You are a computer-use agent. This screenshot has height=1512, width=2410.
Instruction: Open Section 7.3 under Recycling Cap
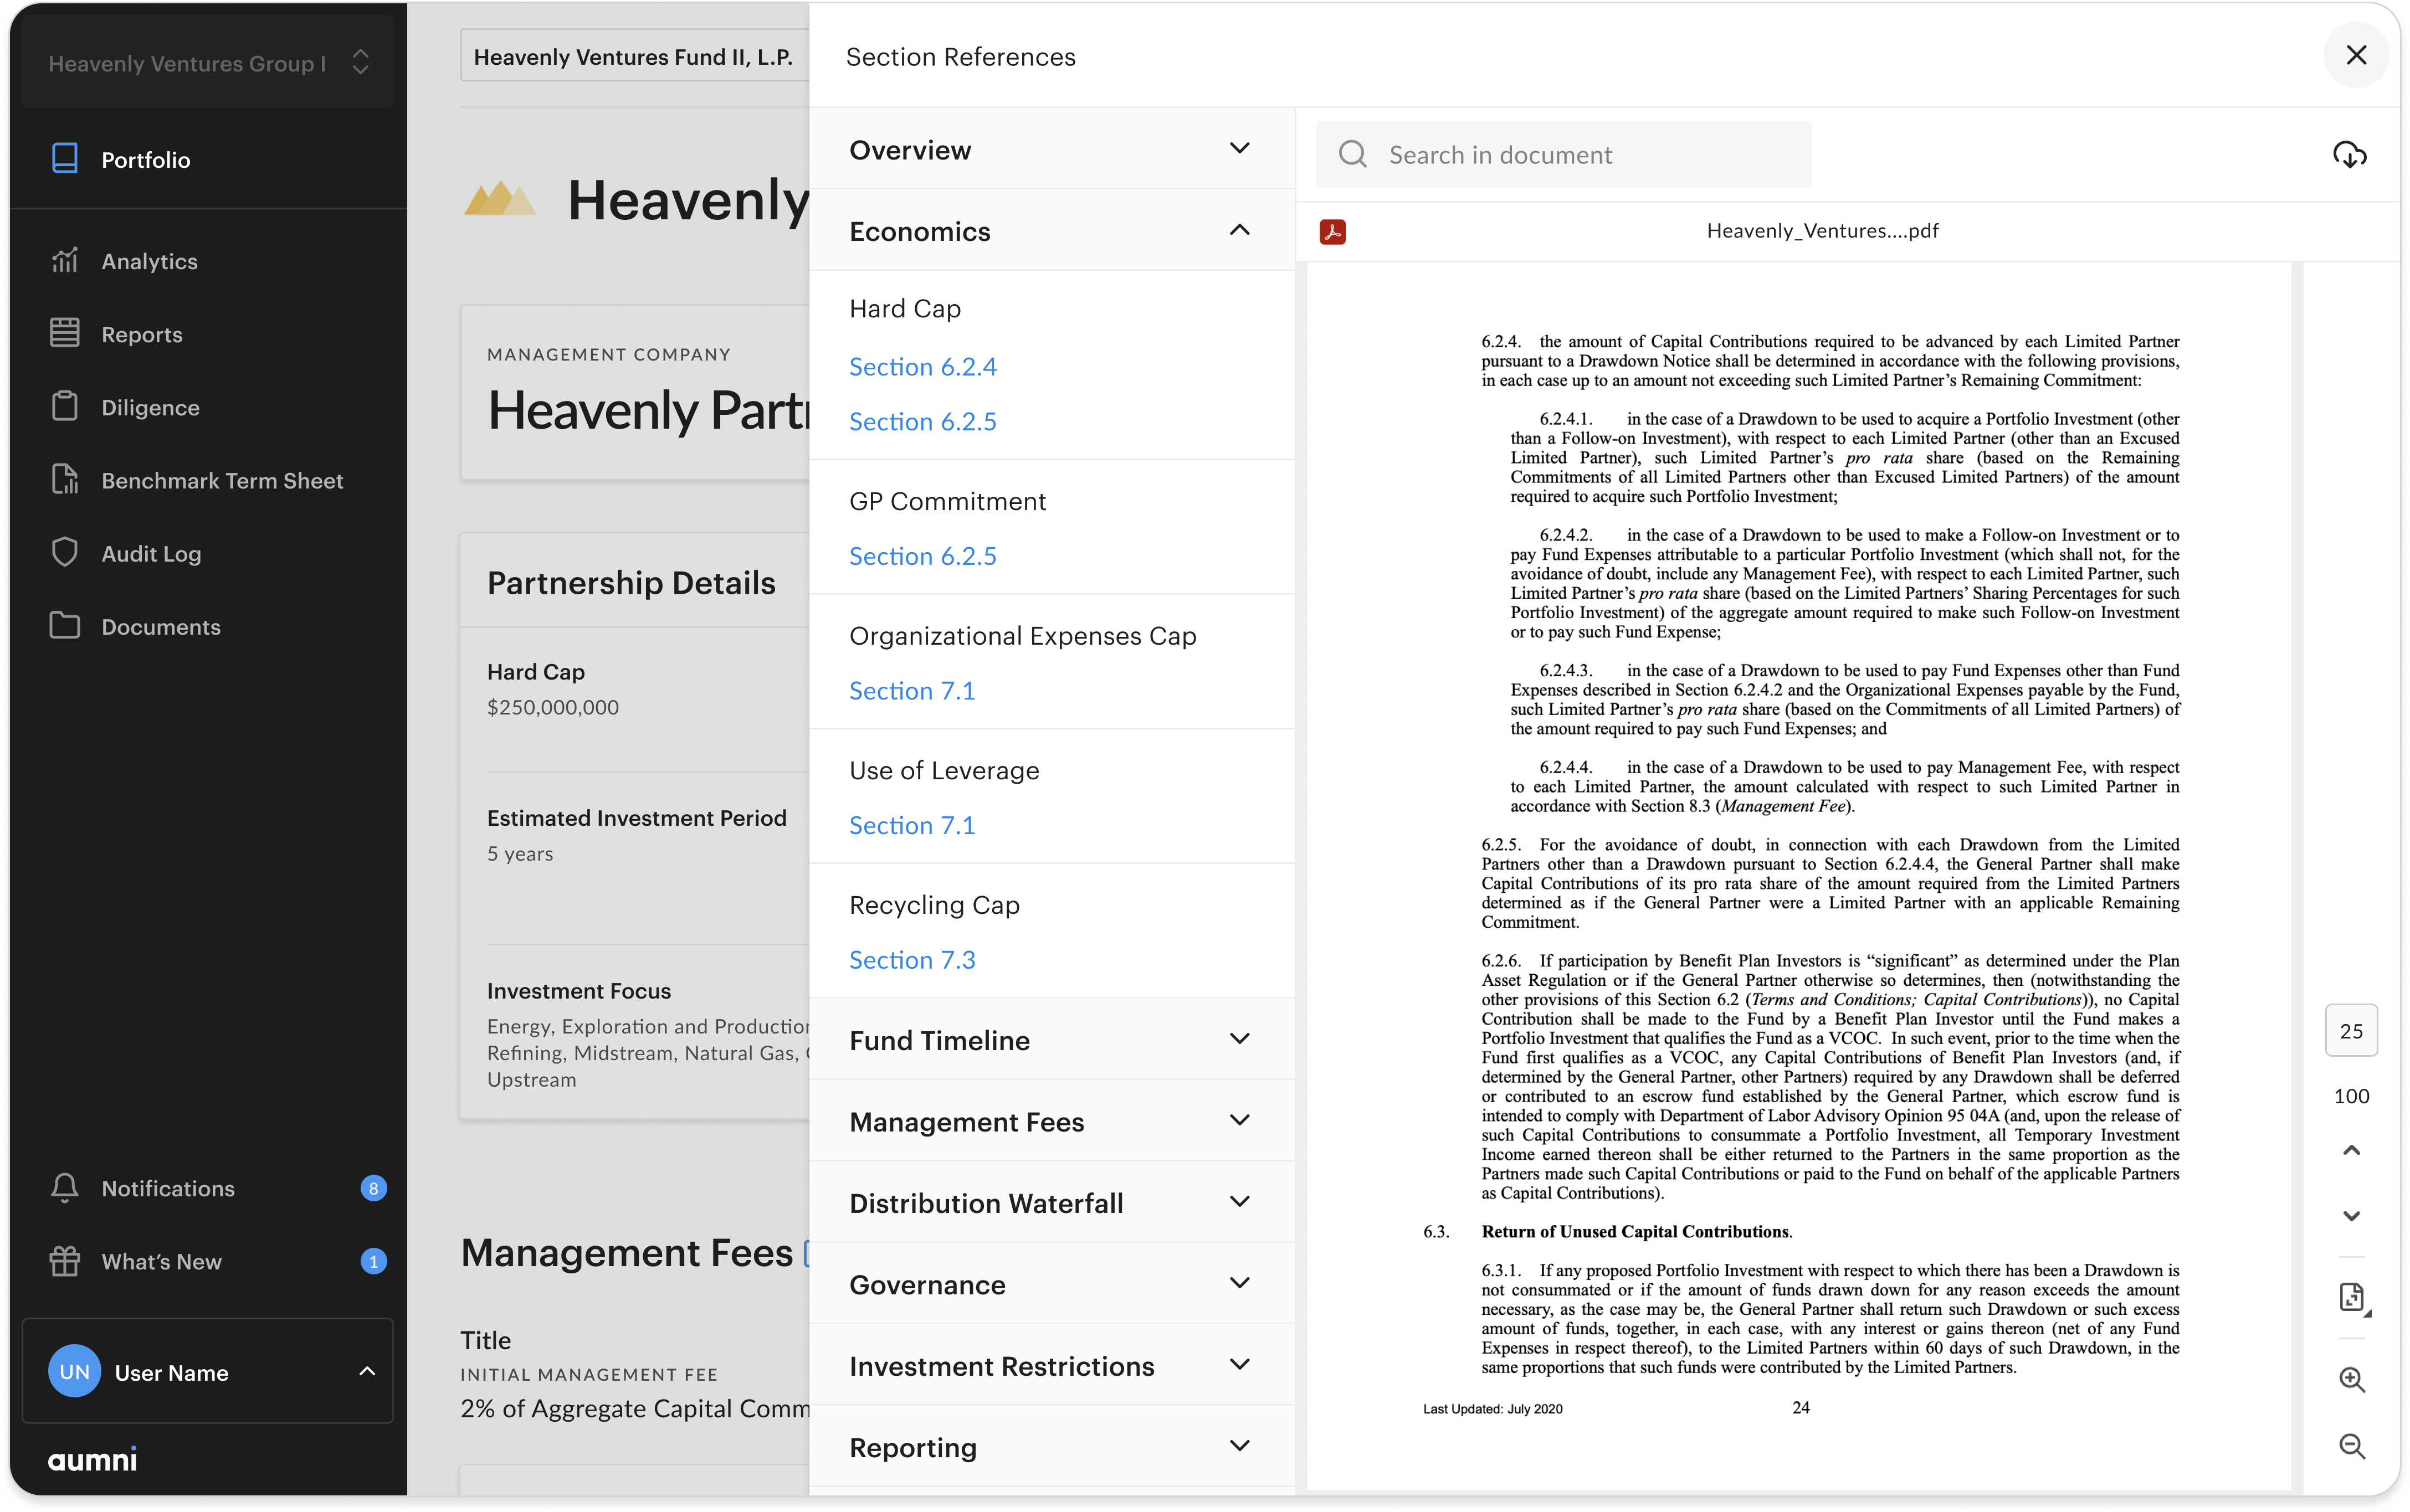[911, 960]
